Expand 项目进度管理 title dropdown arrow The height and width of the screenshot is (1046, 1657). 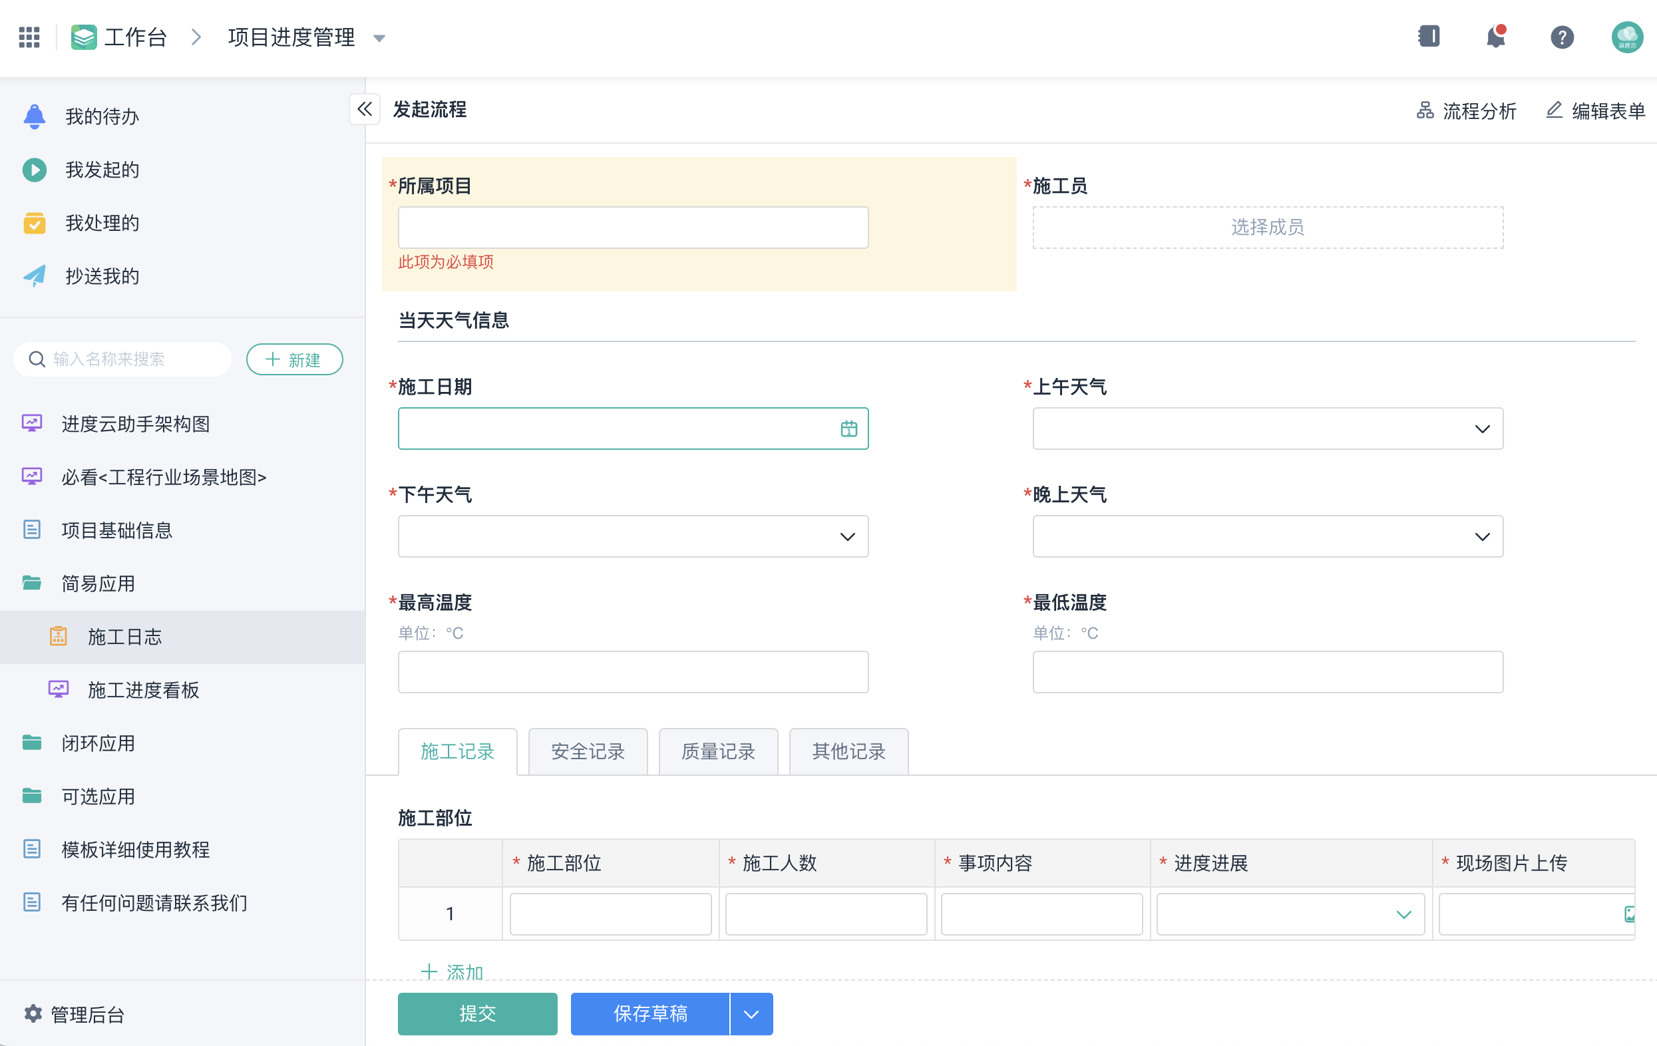coord(379,39)
